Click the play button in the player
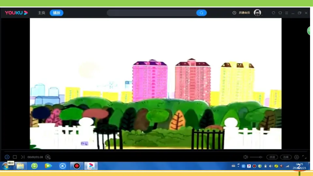The height and width of the screenshot is (176, 313). pos(7,157)
